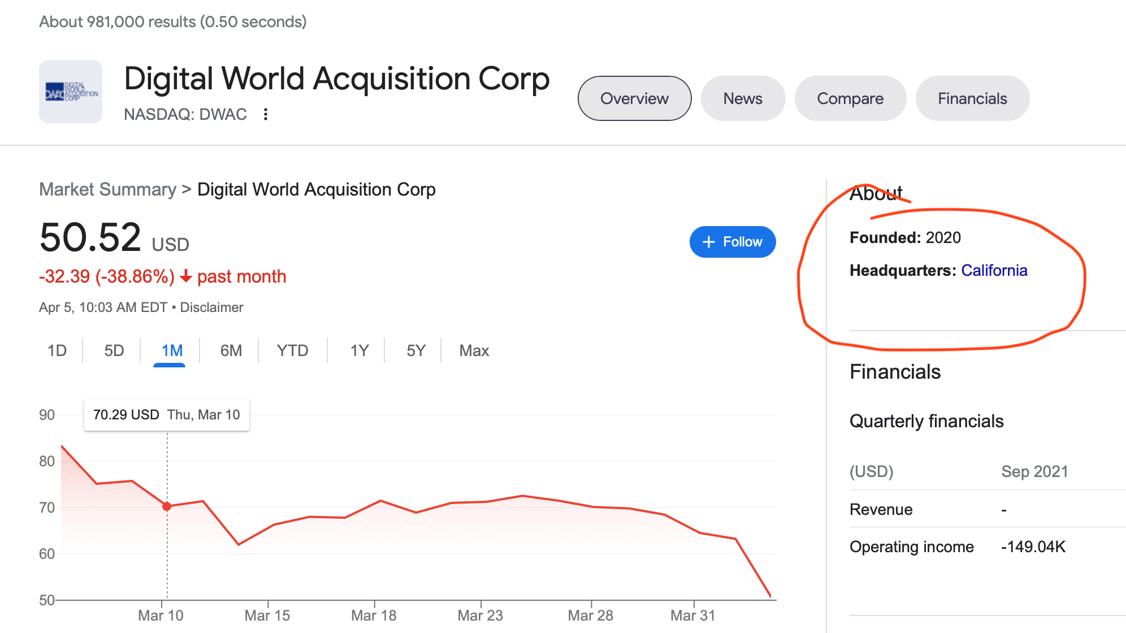Select the 5Y chart range
The image size is (1126, 633).
[x=415, y=350]
